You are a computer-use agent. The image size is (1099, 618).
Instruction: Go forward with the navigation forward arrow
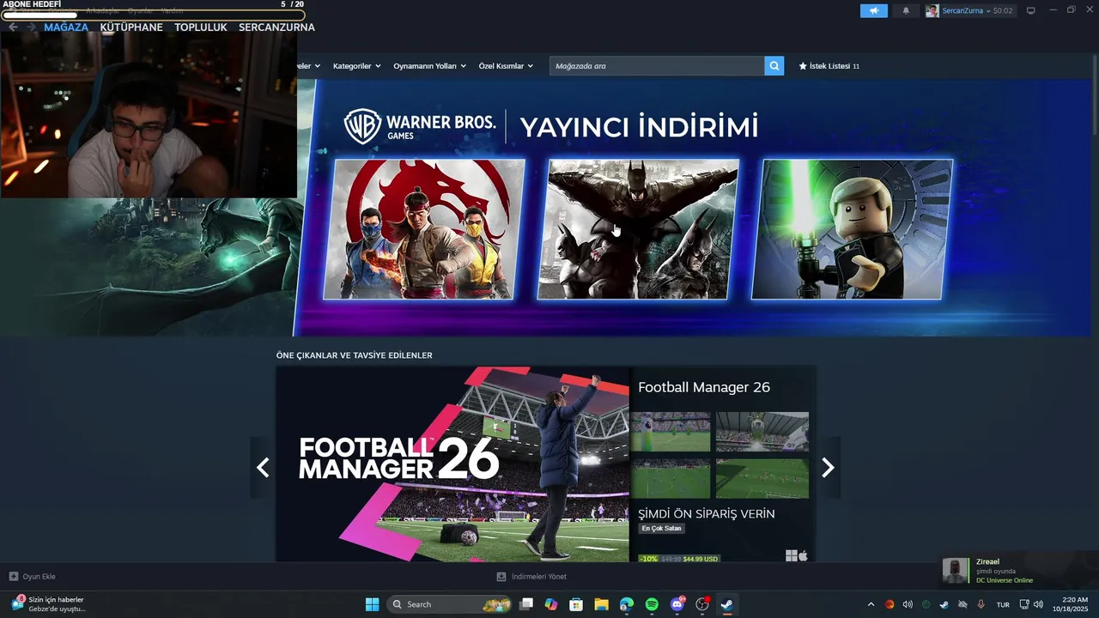[x=32, y=27]
